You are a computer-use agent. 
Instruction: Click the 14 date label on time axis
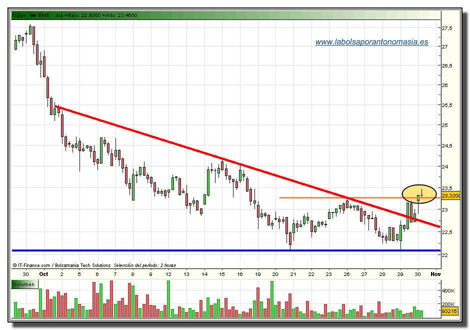point(204,274)
